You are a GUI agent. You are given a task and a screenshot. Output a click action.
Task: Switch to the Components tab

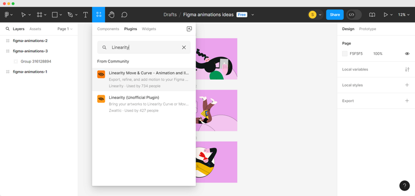[108, 29]
